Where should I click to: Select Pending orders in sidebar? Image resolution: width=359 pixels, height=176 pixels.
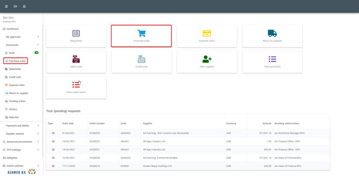pos(18,101)
